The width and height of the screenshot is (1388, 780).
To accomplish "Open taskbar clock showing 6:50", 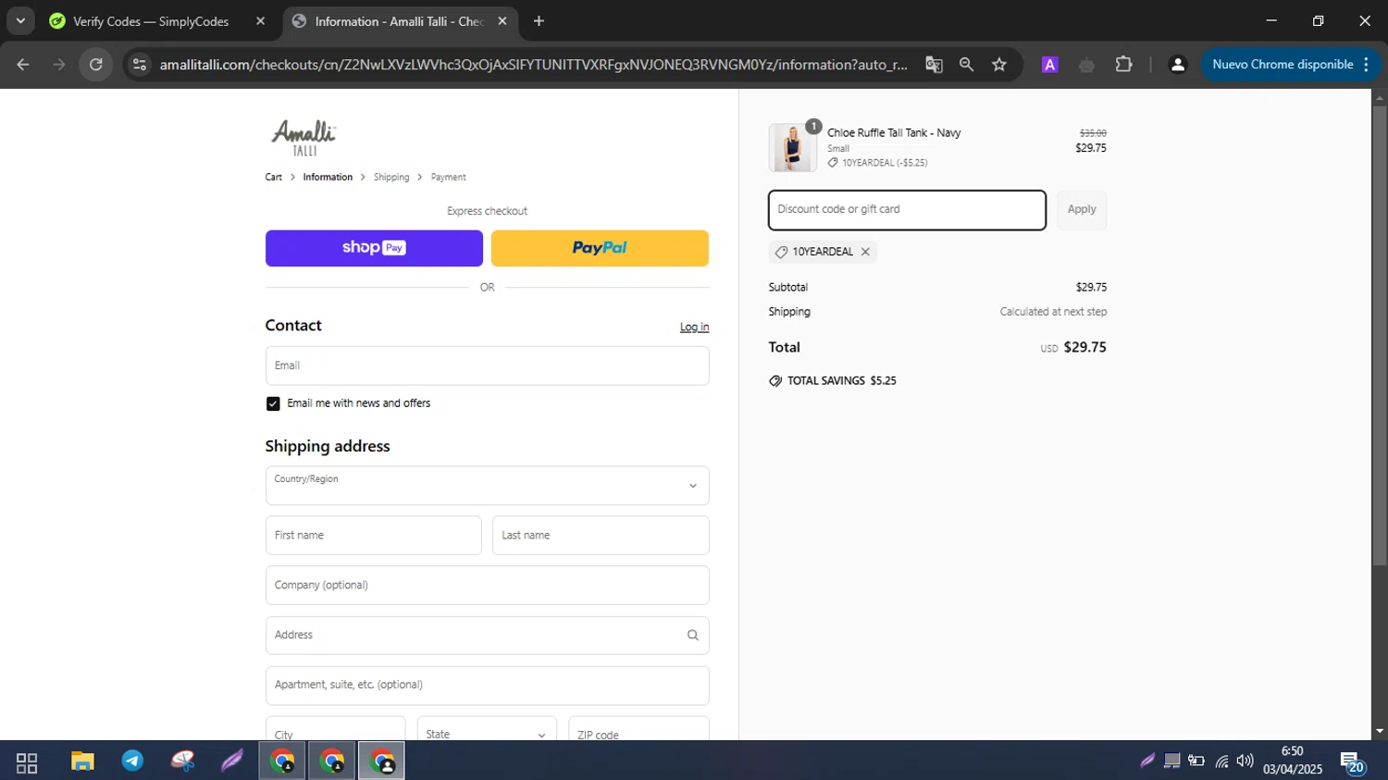I will tap(1293, 761).
